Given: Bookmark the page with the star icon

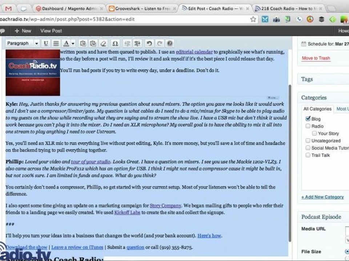Looking at the screenshot, I should [x=253, y=19].
